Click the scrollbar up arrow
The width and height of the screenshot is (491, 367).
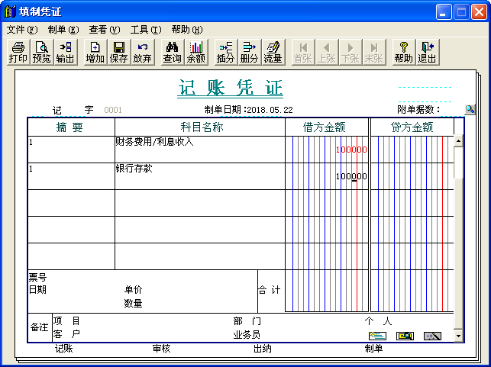[458, 141]
